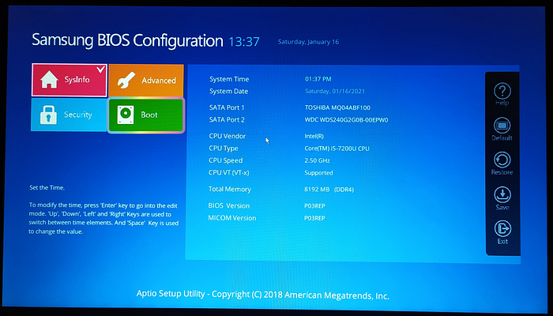Image resolution: width=553 pixels, height=316 pixels.
Task: Click TOSHIBA MQ04ABF100 drive entry
Action: tap(337, 107)
